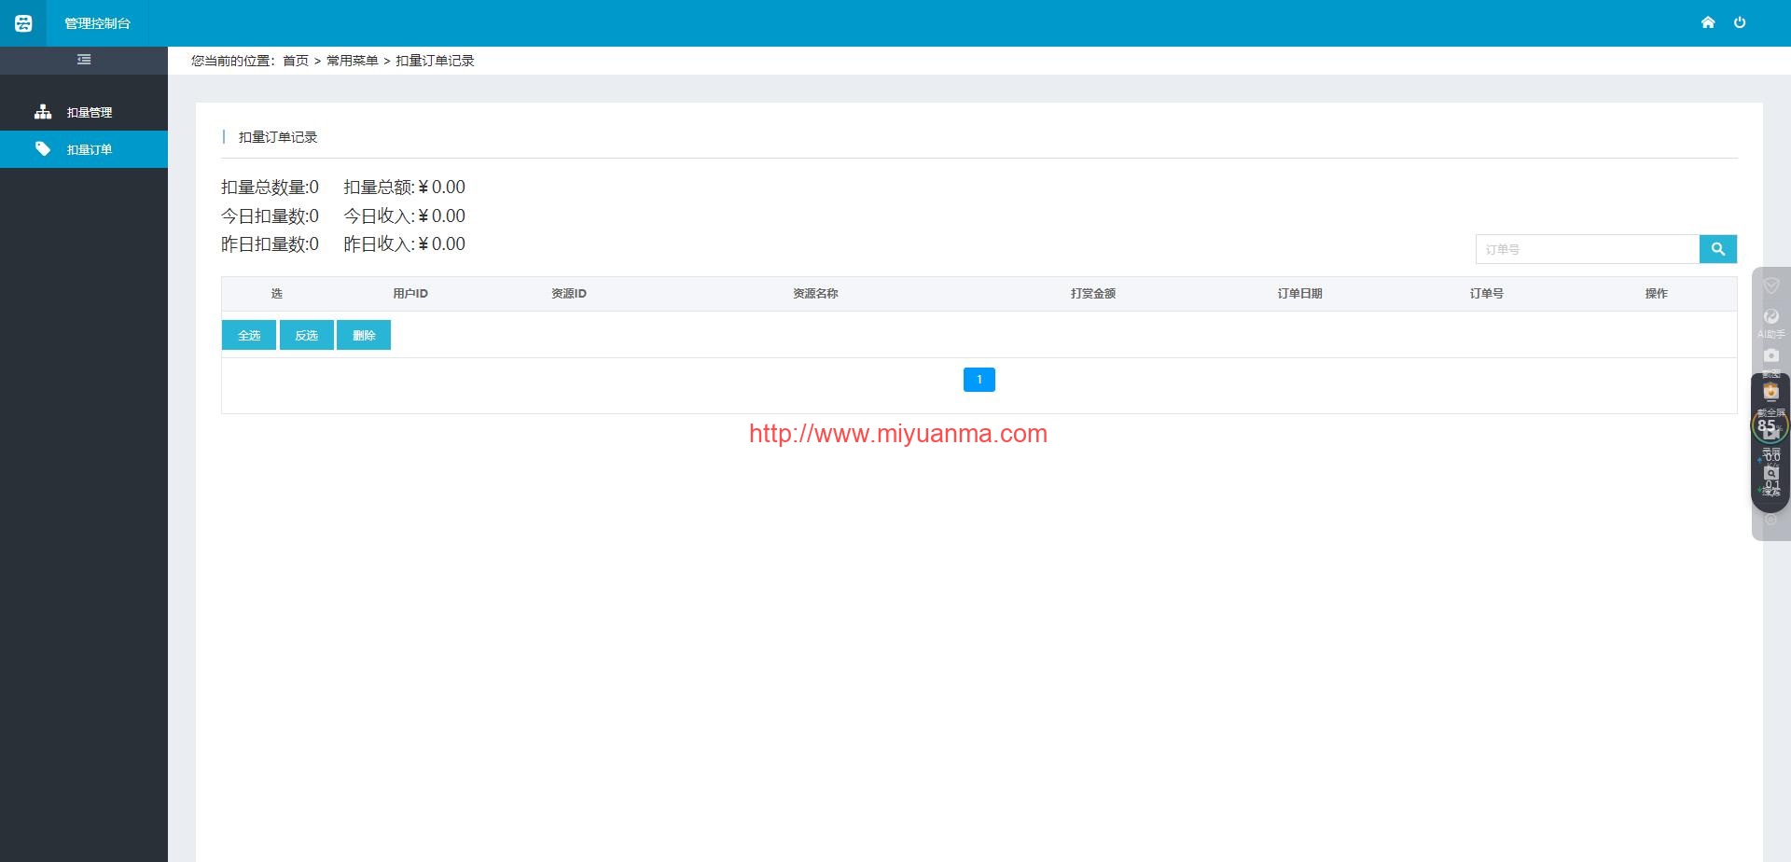1791x862 pixels.
Task: Click the 订单号 column header
Action: click(x=1487, y=294)
